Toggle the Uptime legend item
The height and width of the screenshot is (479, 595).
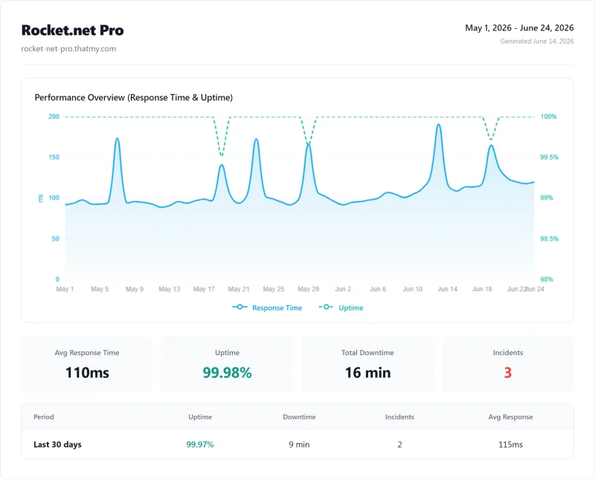click(341, 307)
